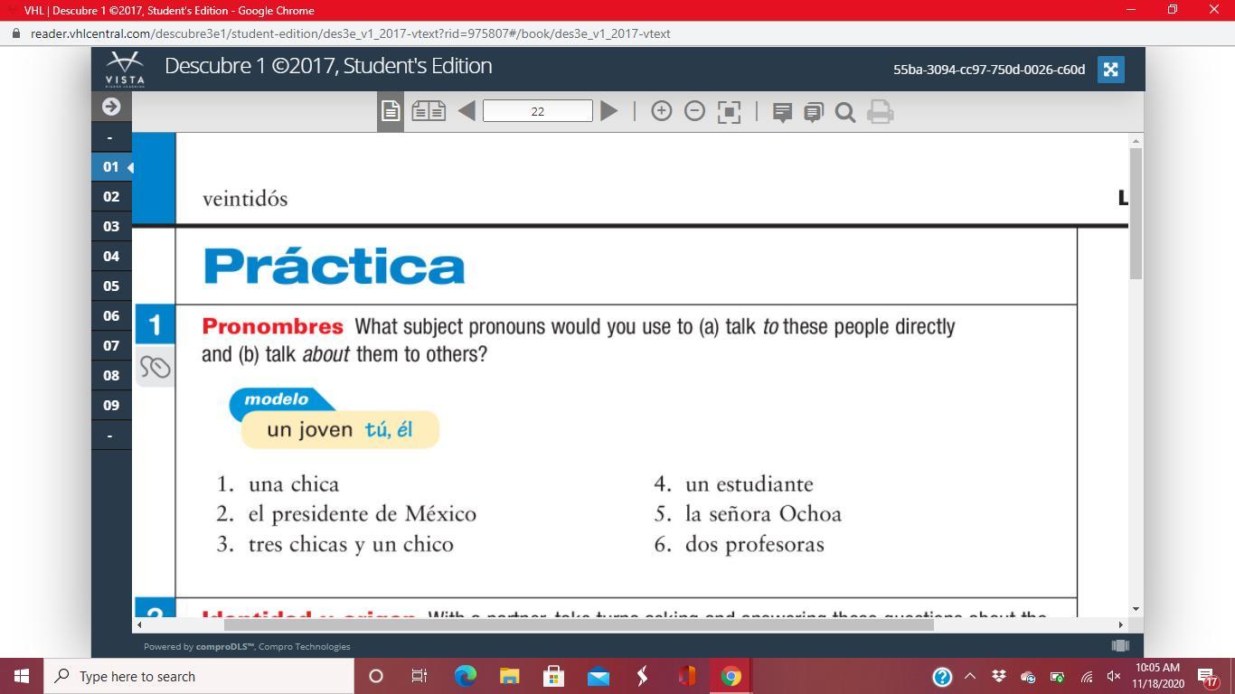Click the page number field showing 22
The width and height of the screenshot is (1235, 694).
click(x=538, y=111)
